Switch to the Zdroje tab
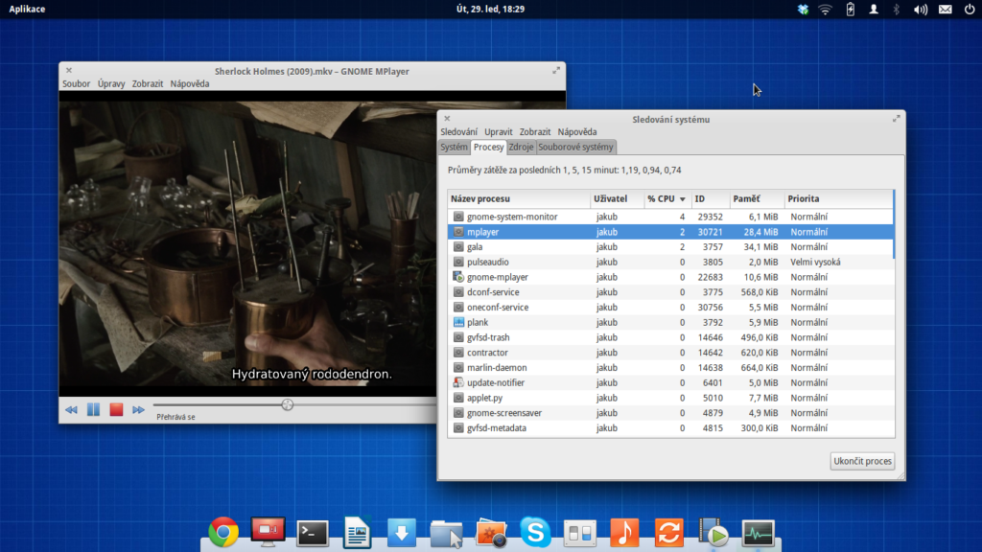Viewport: 982px width, 552px height. pos(521,147)
